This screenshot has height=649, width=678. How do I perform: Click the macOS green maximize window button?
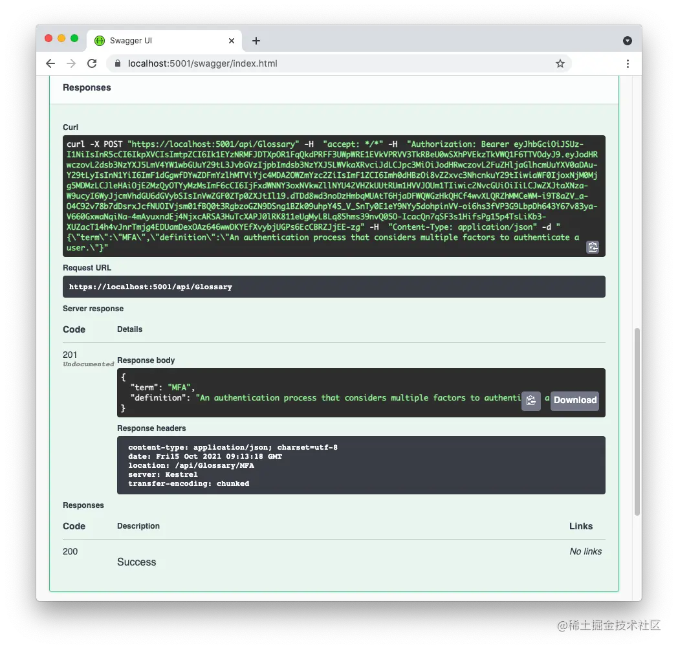(x=74, y=38)
